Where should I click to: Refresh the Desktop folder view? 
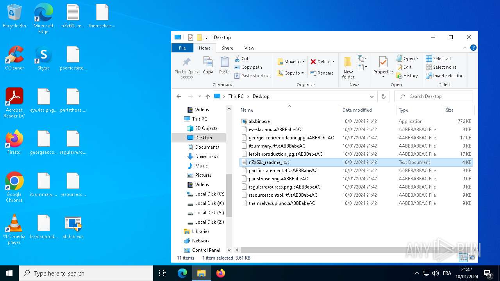click(384, 96)
